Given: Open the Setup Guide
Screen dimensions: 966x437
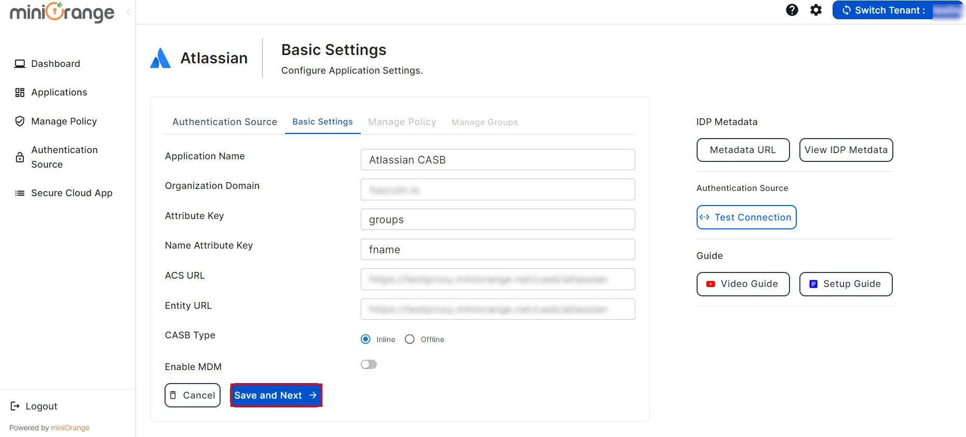Looking at the screenshot, I should [x=846, y=284].
